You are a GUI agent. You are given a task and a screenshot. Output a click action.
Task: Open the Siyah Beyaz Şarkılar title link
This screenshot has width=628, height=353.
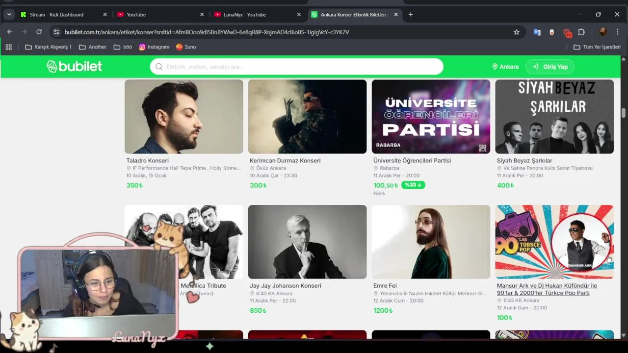point(524,160)
